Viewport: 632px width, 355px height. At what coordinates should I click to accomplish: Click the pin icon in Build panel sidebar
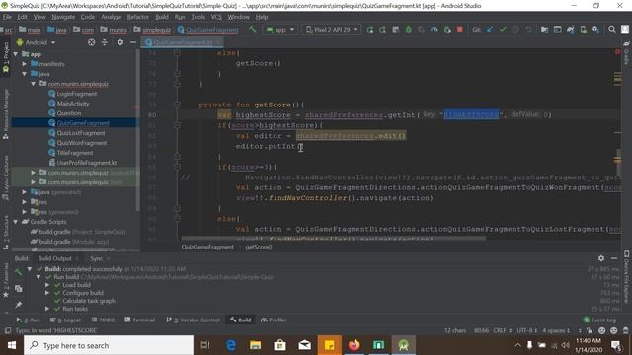(18, 305)
